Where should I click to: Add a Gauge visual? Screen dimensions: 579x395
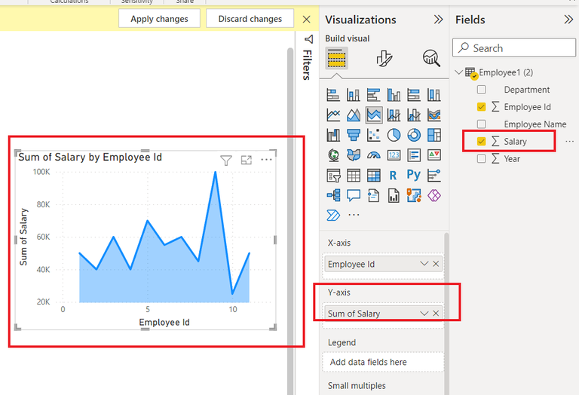[374, 155]
